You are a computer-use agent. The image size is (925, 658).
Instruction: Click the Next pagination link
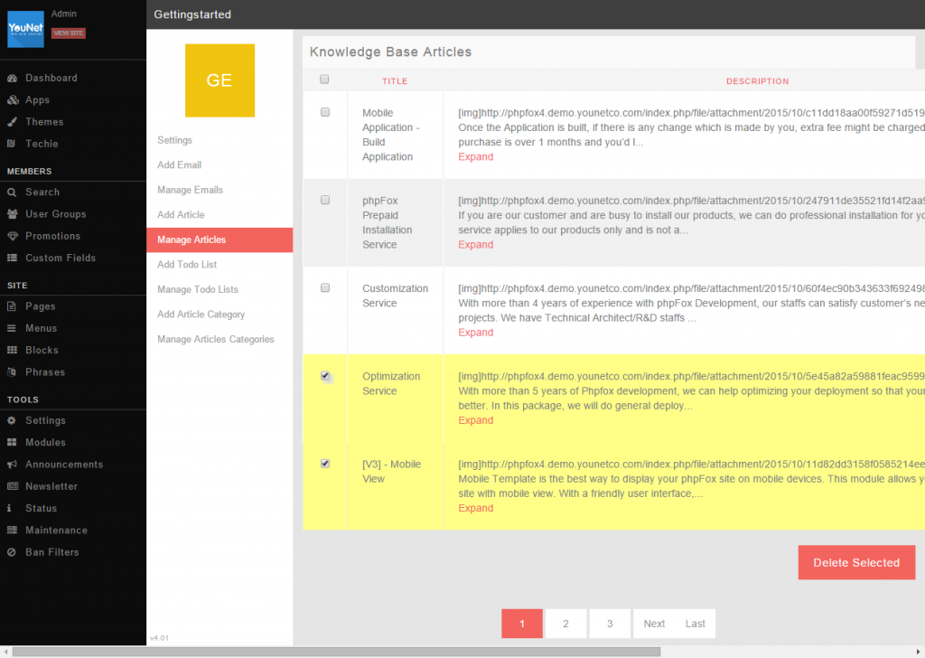tap(654, 623)
